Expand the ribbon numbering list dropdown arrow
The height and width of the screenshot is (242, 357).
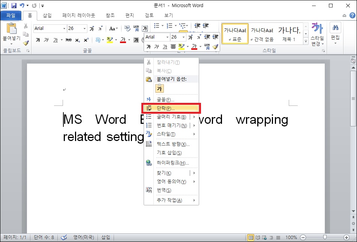pos(175,26)
